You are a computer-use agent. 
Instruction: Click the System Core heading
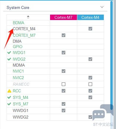[x=18, y=8]
